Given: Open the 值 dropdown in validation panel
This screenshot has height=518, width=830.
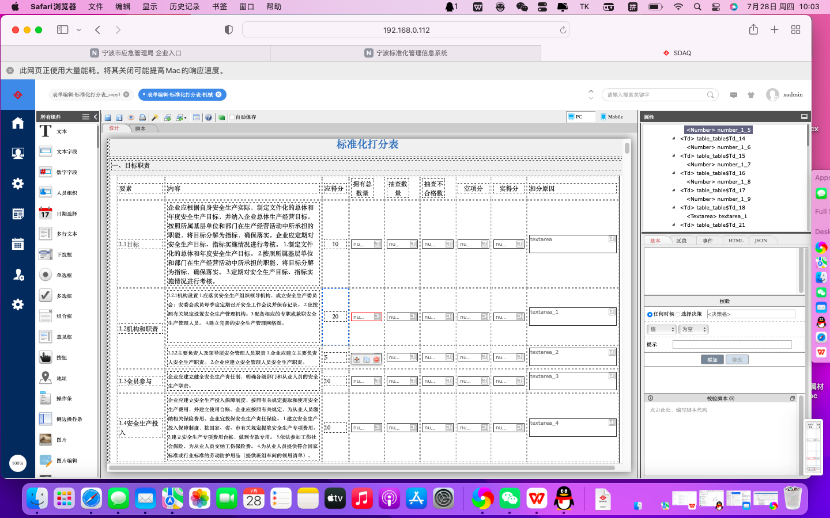Looking at the screenshot, I should 661,330.
